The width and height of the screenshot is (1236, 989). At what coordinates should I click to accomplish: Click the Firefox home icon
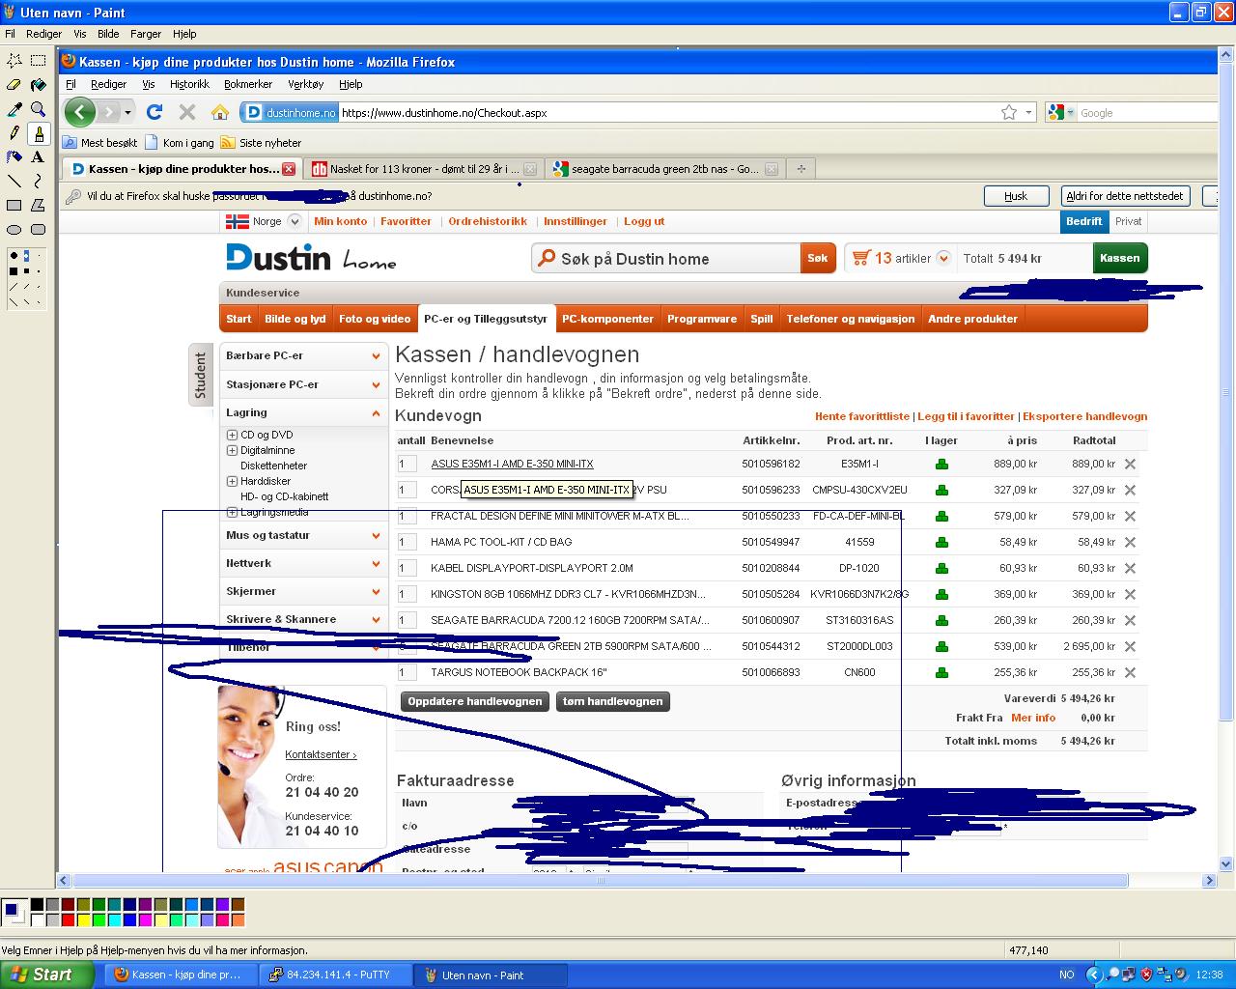220,112
